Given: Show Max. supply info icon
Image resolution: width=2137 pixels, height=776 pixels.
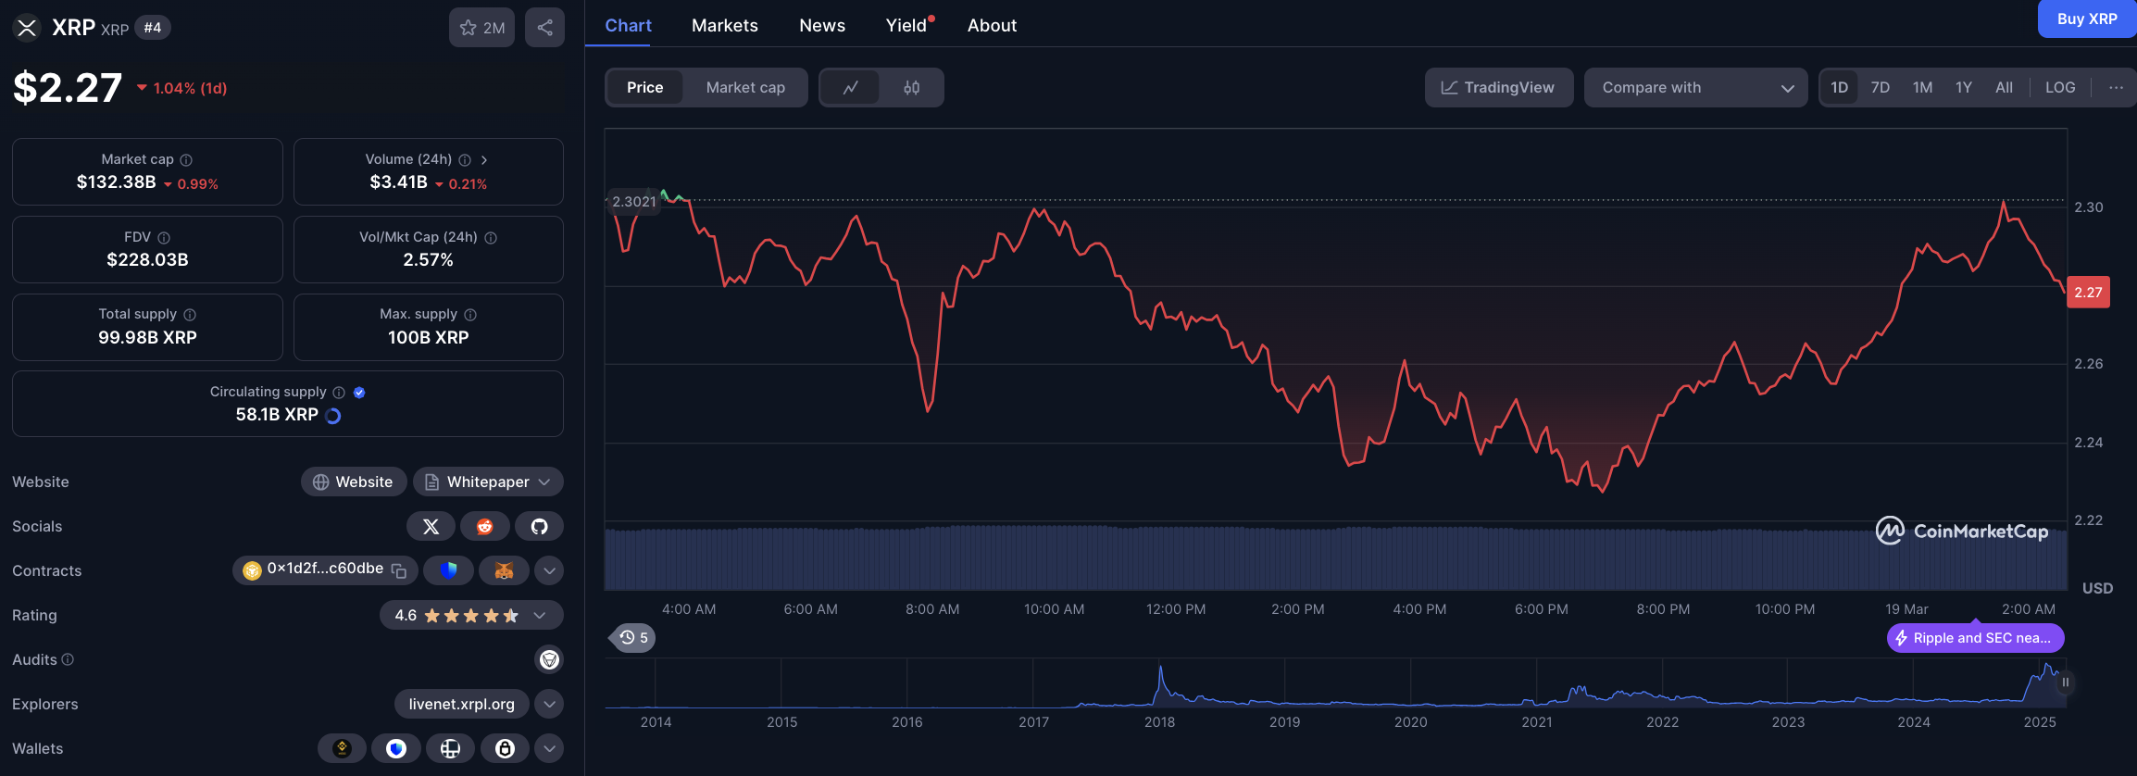Looking at the screenshot, I should 470,315.
